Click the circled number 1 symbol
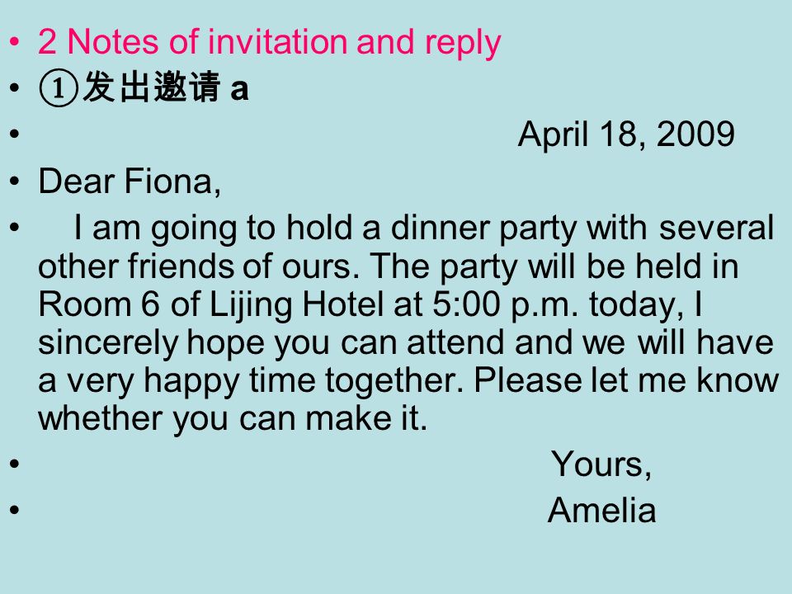This screenshot has width=792, height=594. coord(59,88)
